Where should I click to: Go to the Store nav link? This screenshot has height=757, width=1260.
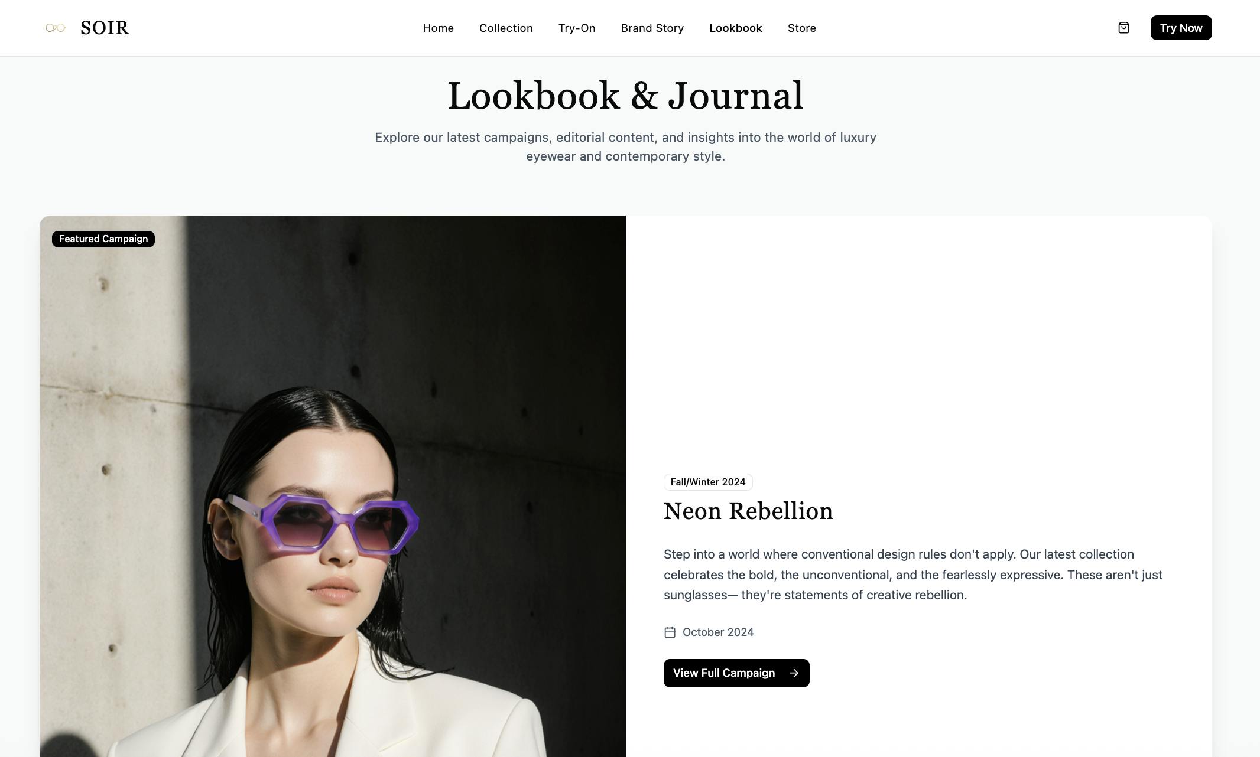point(801,28)
